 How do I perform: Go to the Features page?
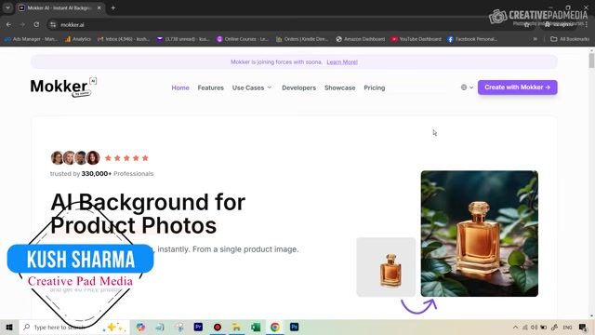coord(211,87)
